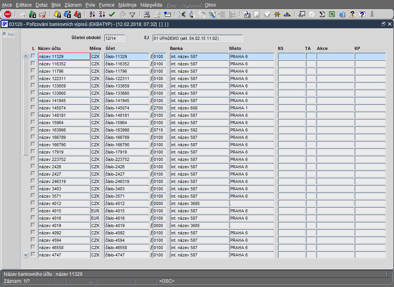The height and width of the screenshot is (287, 394).
Task: Click the printer icon
Action: pyautogui.click(x=147, y=14)
